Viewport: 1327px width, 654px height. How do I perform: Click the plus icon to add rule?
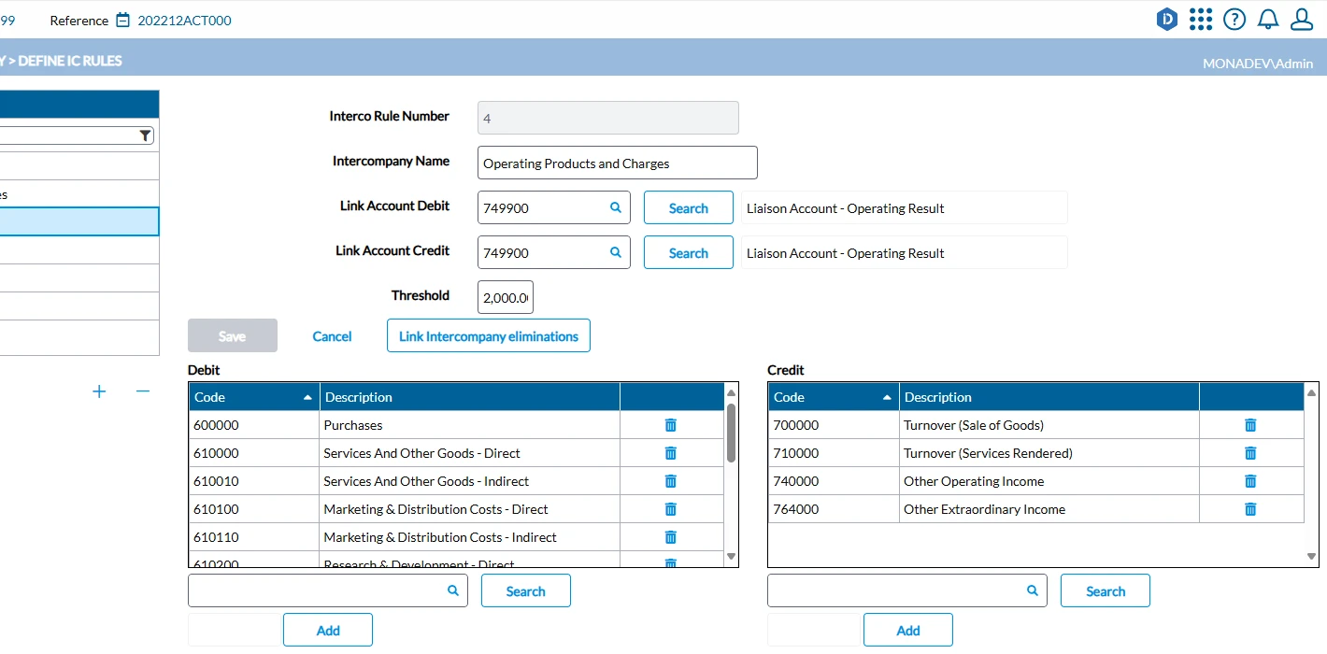click(99, 391)
